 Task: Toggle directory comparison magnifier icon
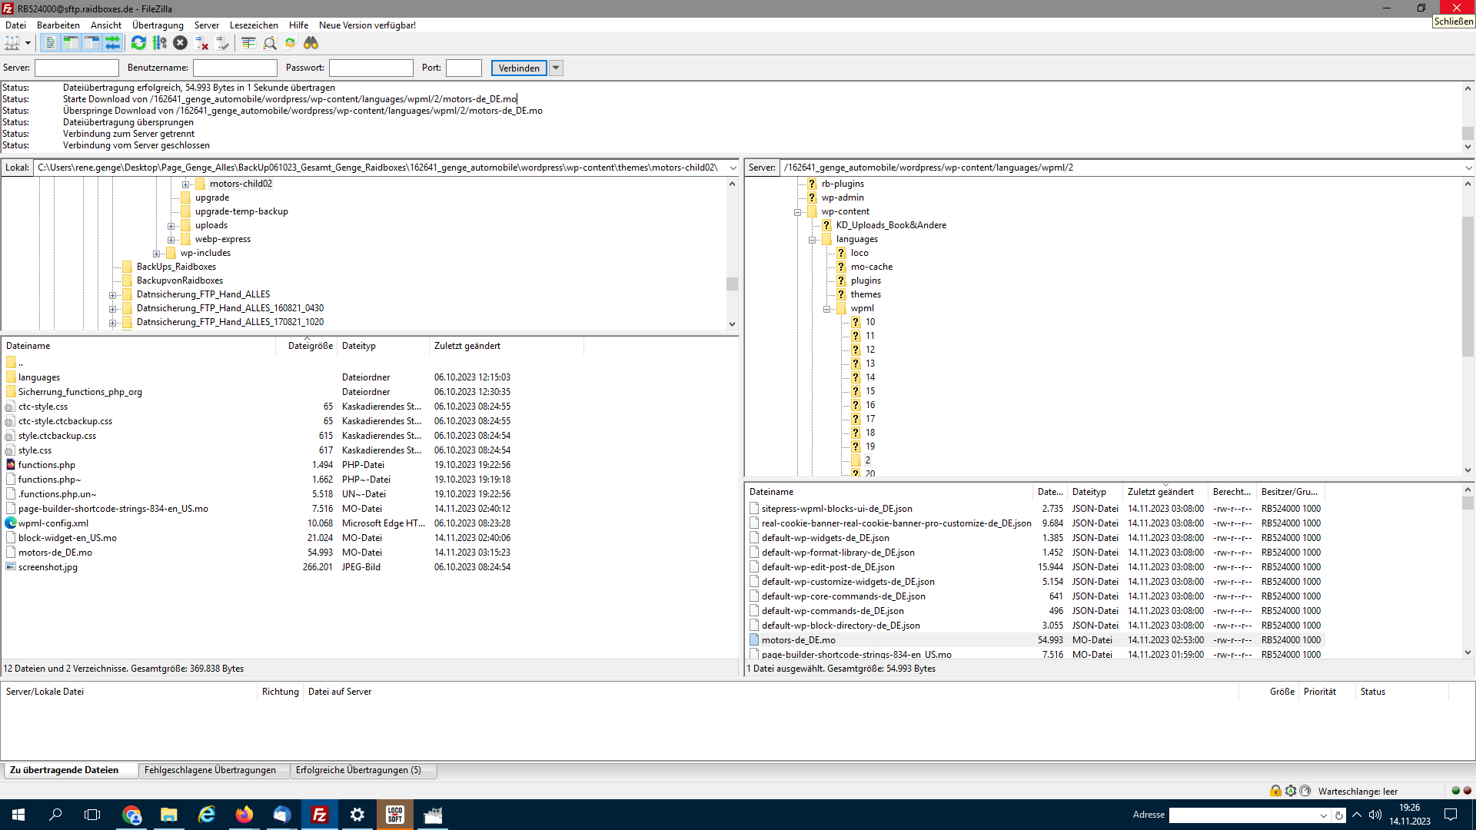[269, 43]
